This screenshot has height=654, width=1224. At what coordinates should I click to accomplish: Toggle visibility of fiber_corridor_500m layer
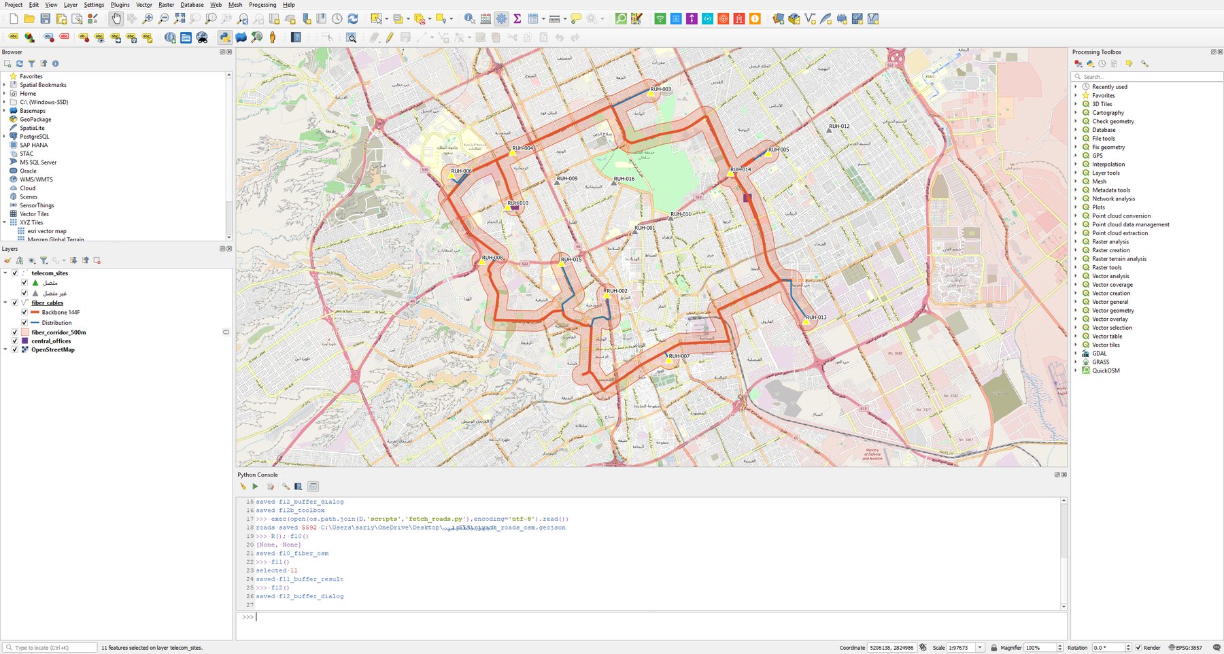pos(15,332)
